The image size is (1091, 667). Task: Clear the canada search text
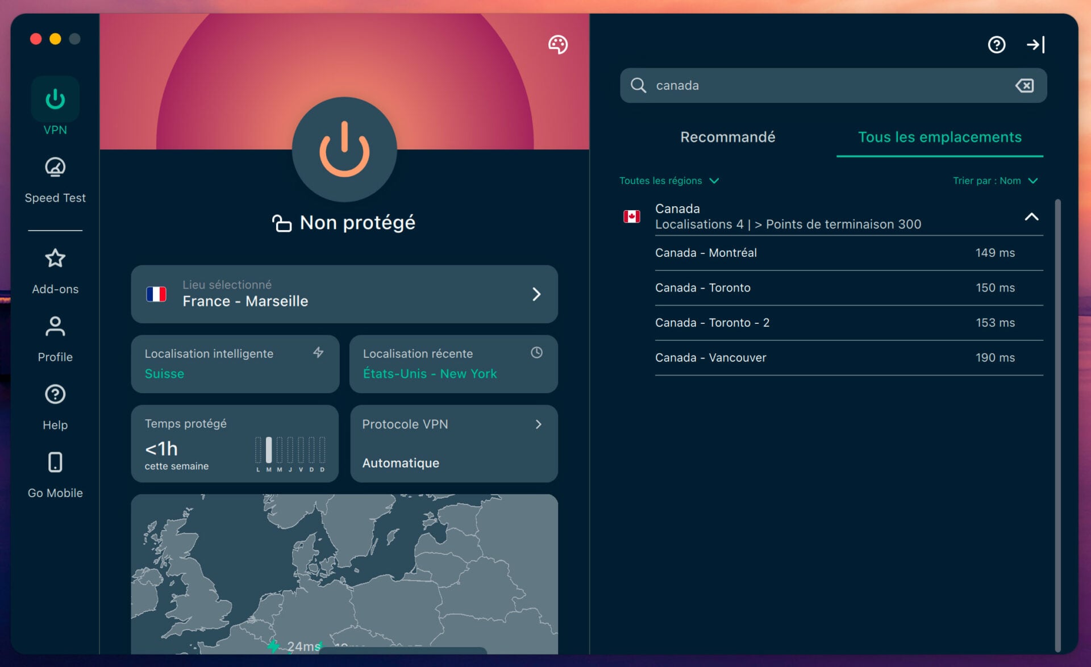pyautogui.click(x=1025, y=85)
